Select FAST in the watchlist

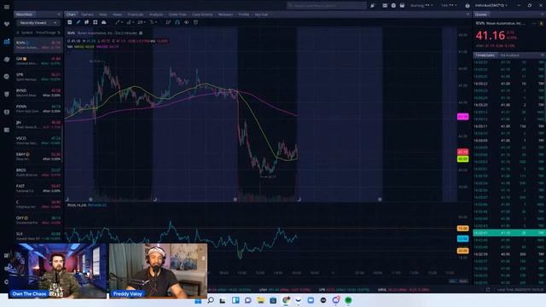click(x=38, y=188)
